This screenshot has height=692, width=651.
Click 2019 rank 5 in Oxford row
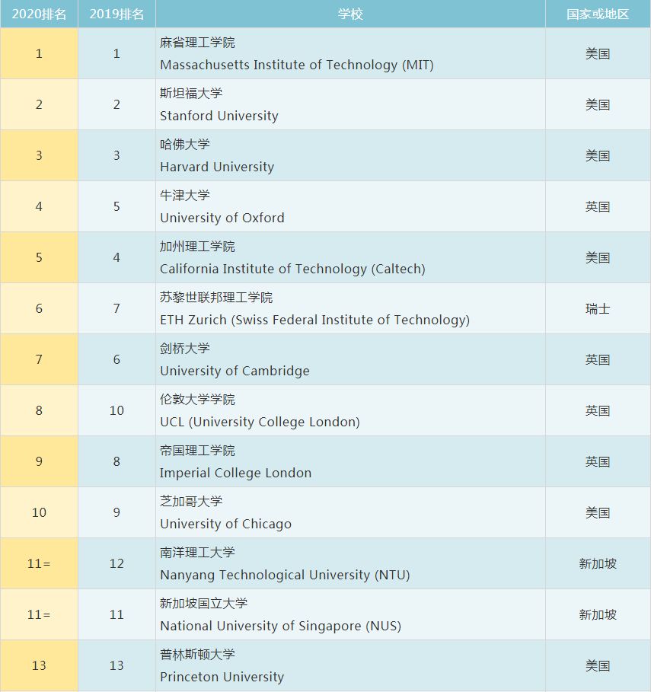click(x=116, y=206)
